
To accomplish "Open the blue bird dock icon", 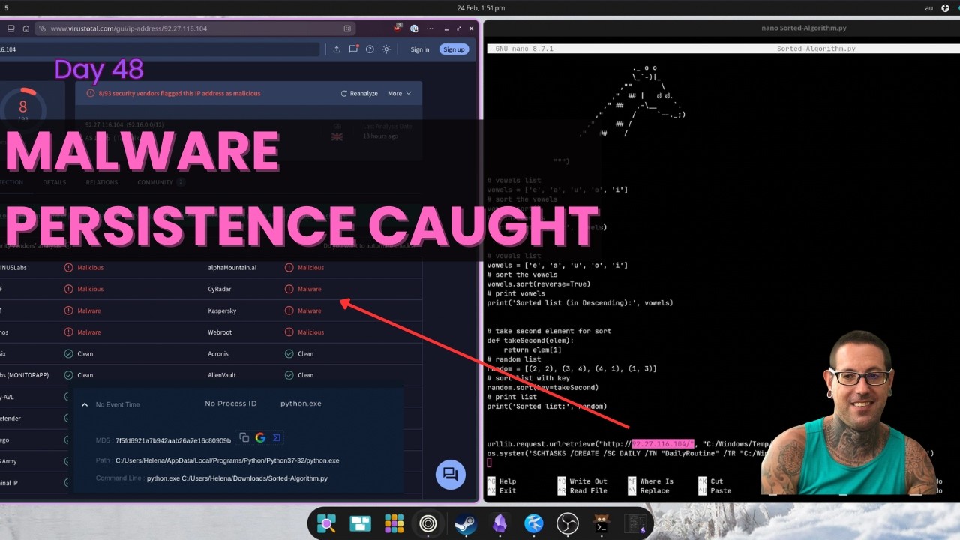I will pos(533,523).
